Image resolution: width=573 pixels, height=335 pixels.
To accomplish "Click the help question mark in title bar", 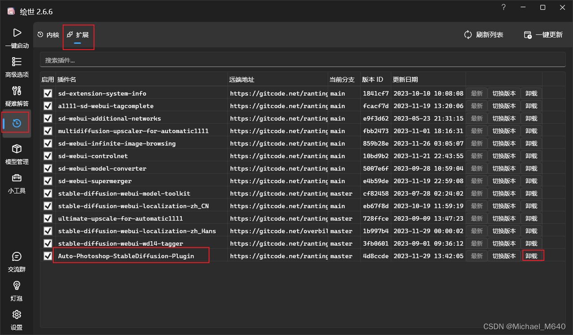I will pyautogui.click(x=504, y=8).
